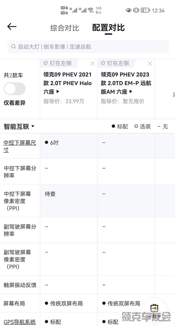Open the GPS导航系统 explanation link
175x326 pixels.
point(20,322)
